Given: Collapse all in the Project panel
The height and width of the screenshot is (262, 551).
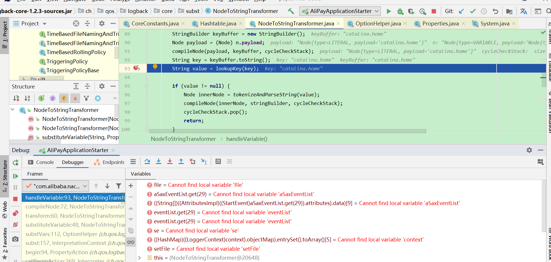Looking at the screenshot, I should pos(87,23).
